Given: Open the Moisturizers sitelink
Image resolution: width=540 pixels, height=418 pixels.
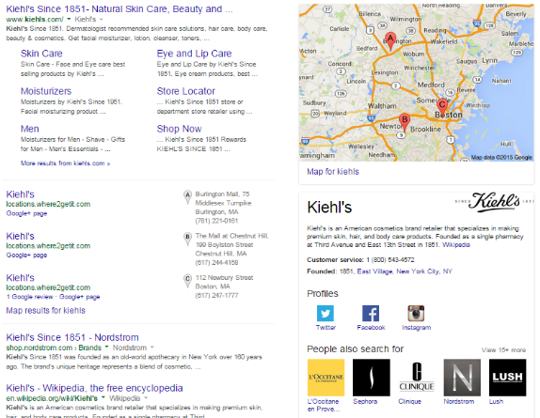Looking at the screenshot, I should (x=46, y=91).
